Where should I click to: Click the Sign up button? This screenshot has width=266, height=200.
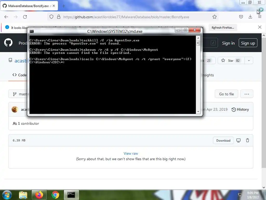coord(248,43)
